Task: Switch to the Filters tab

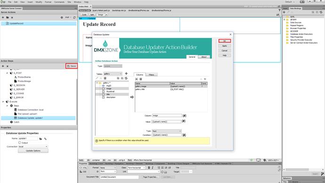Action: click(151, 75)
